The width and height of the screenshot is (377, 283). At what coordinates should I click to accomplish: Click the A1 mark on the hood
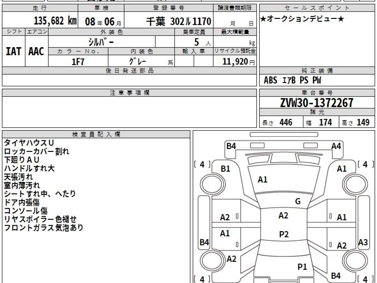click(263, 180)
